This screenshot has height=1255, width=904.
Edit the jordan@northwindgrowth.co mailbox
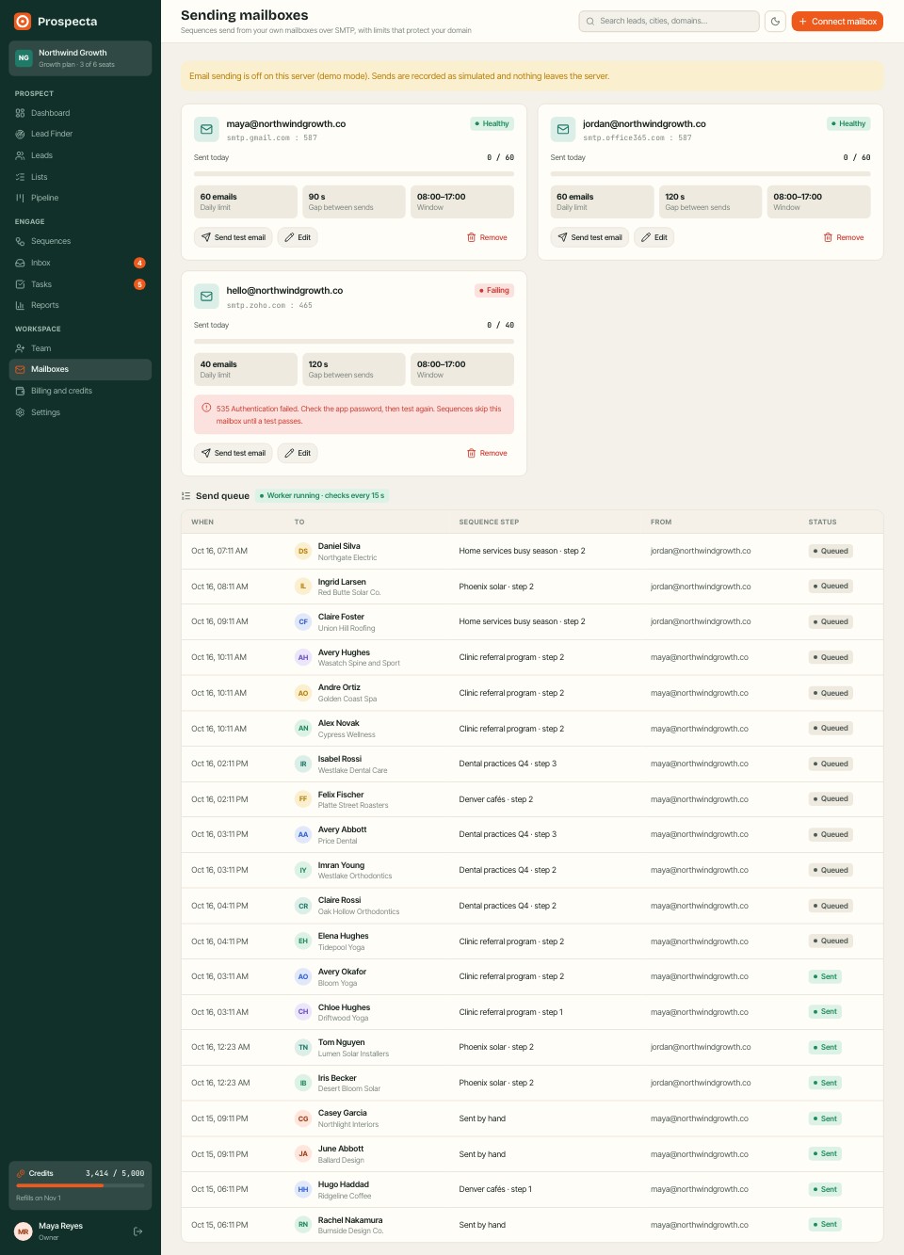(x=654, y=237)
